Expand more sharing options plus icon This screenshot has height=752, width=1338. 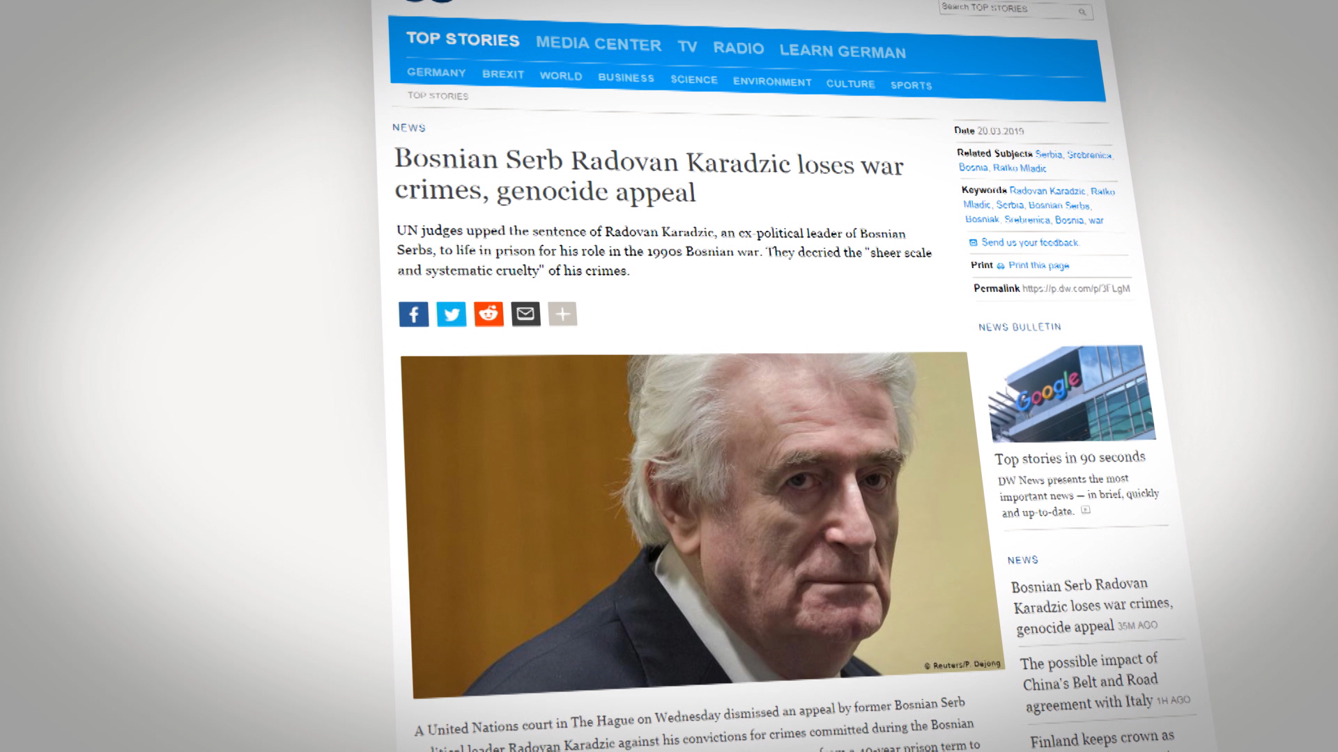tap(562, 314)
